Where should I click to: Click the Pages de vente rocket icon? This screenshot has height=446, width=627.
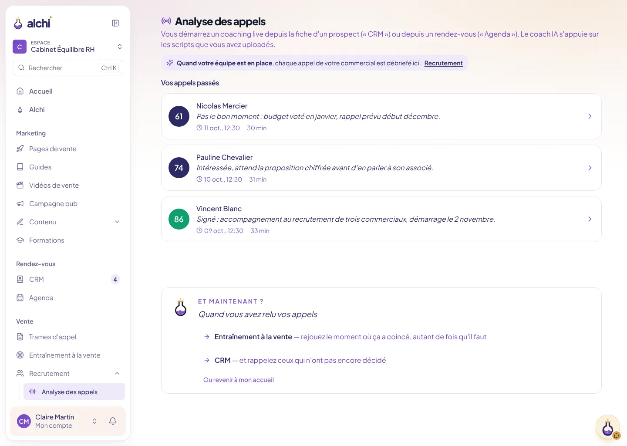point(20,149)
